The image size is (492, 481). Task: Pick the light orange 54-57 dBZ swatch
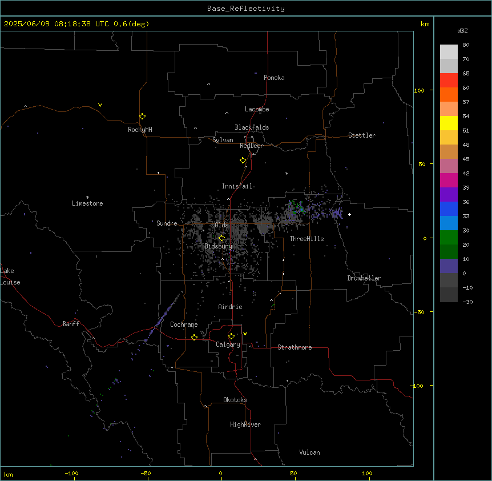pyautogui.click(x=449, y=109)
